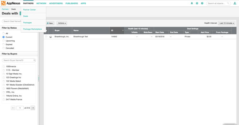
Task: Open the help question mark icon
Action: pos(202,3)
